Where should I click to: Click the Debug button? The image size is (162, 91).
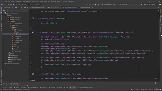[152, 5]
